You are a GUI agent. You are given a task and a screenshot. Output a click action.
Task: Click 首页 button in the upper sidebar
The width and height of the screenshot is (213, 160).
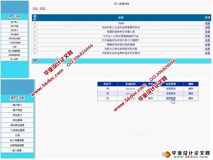pyautogui.click(x=11, y=16)
